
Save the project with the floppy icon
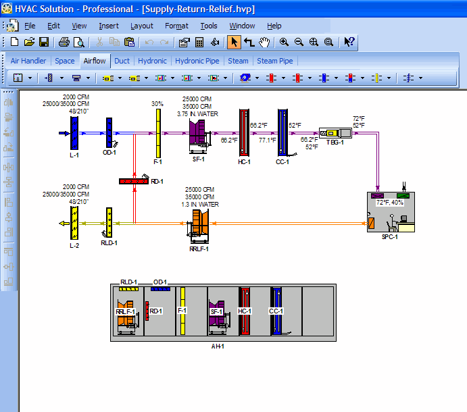tap(44, 42)
